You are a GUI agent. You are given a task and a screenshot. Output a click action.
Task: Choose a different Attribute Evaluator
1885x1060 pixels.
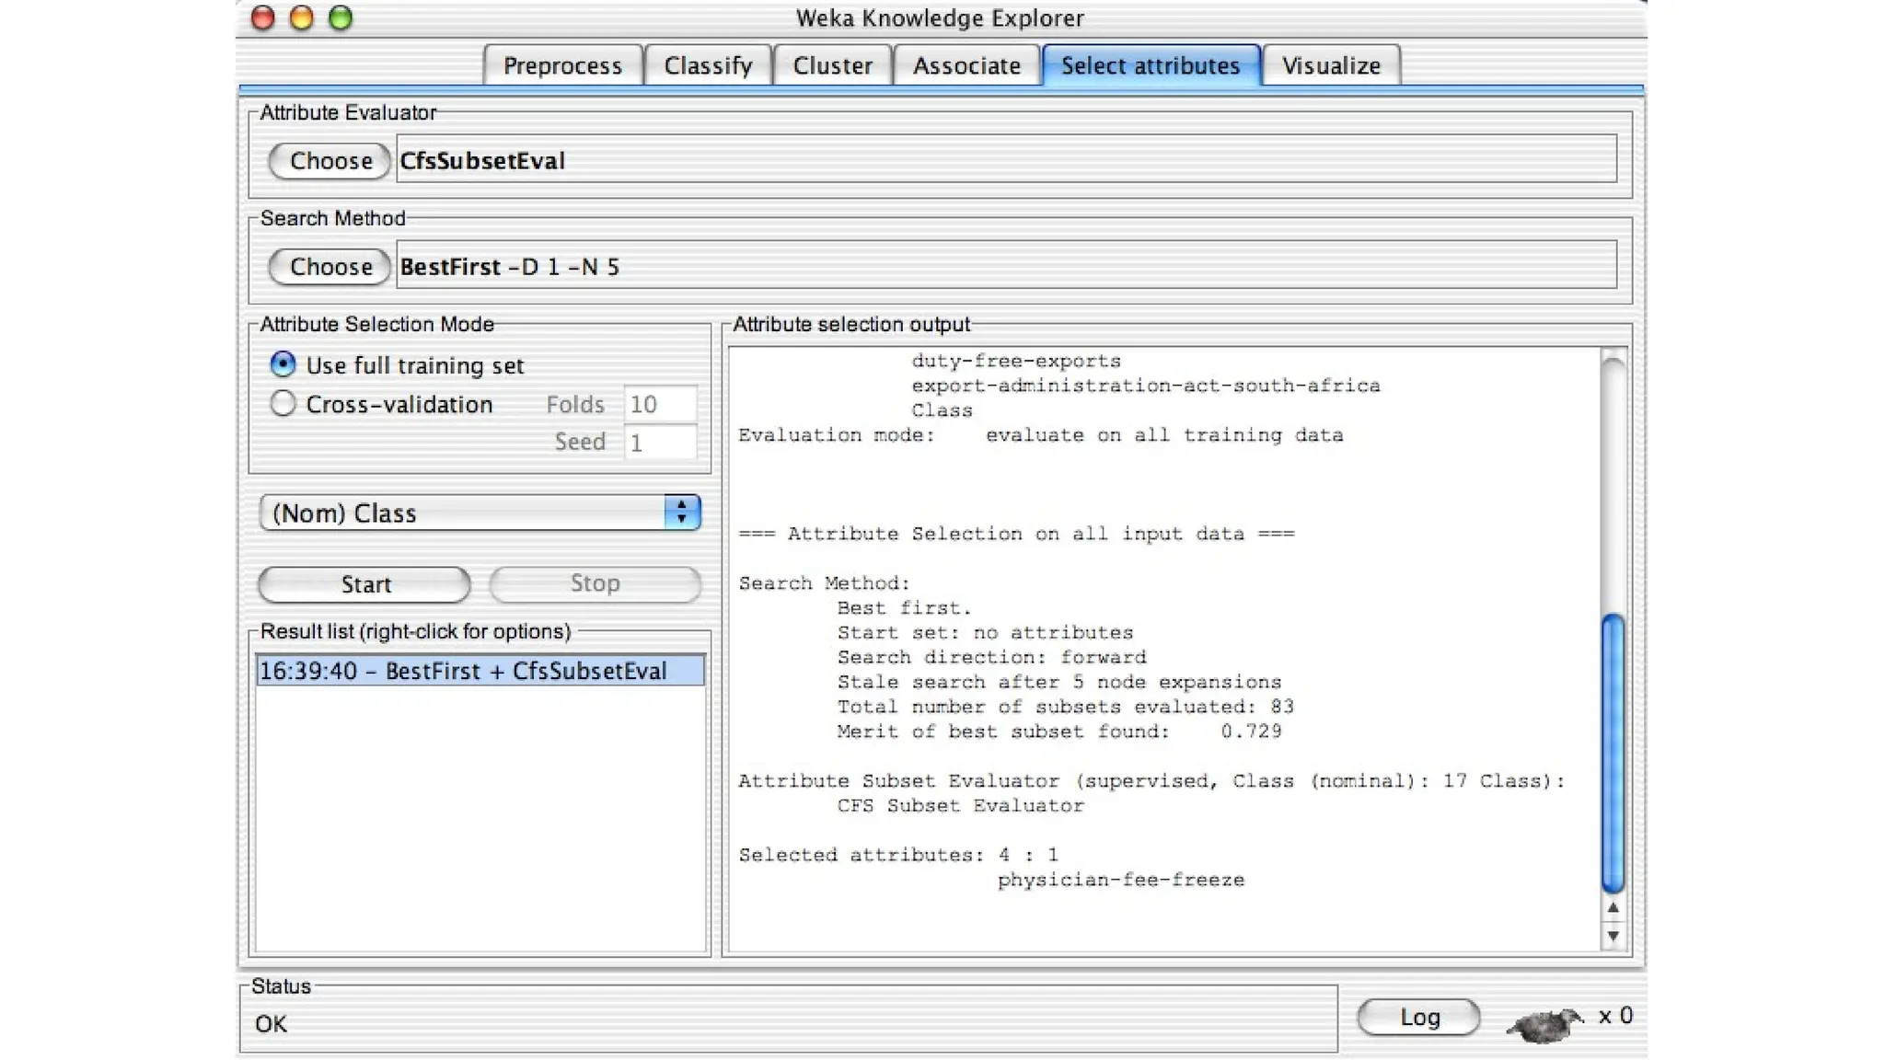tap(330, 161)
